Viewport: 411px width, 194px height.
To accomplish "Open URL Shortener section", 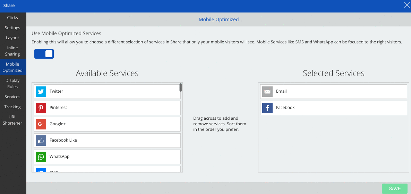I will 12,120.
